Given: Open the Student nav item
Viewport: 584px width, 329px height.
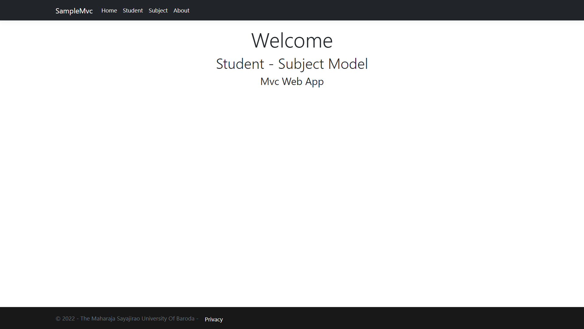Looking at the screenshot, I should pos(133,10).
